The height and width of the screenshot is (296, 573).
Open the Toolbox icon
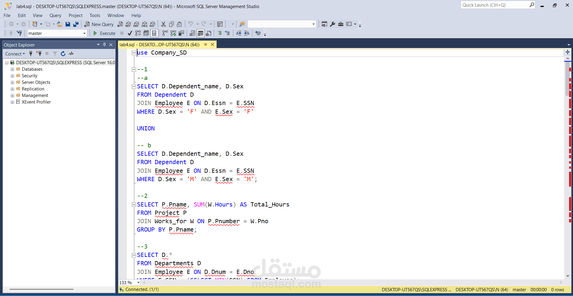coord(341,24)
